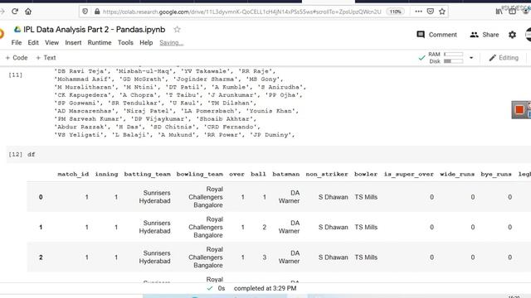Click the RAM usage bar

pyautogui.click(x=454, y=54)
